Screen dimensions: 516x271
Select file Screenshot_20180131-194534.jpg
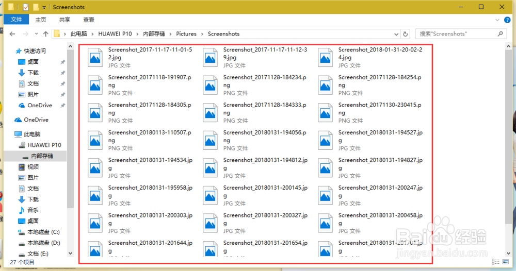(x=140, y=167)
